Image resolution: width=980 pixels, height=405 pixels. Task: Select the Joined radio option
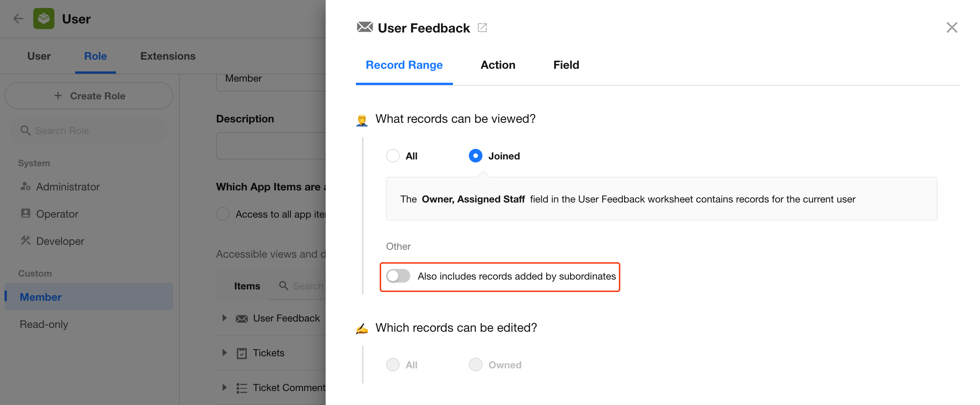[x=476, y=156]
